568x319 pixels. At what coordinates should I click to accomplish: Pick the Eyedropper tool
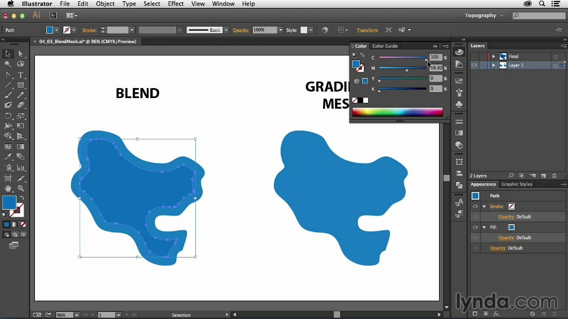(8, 157)
